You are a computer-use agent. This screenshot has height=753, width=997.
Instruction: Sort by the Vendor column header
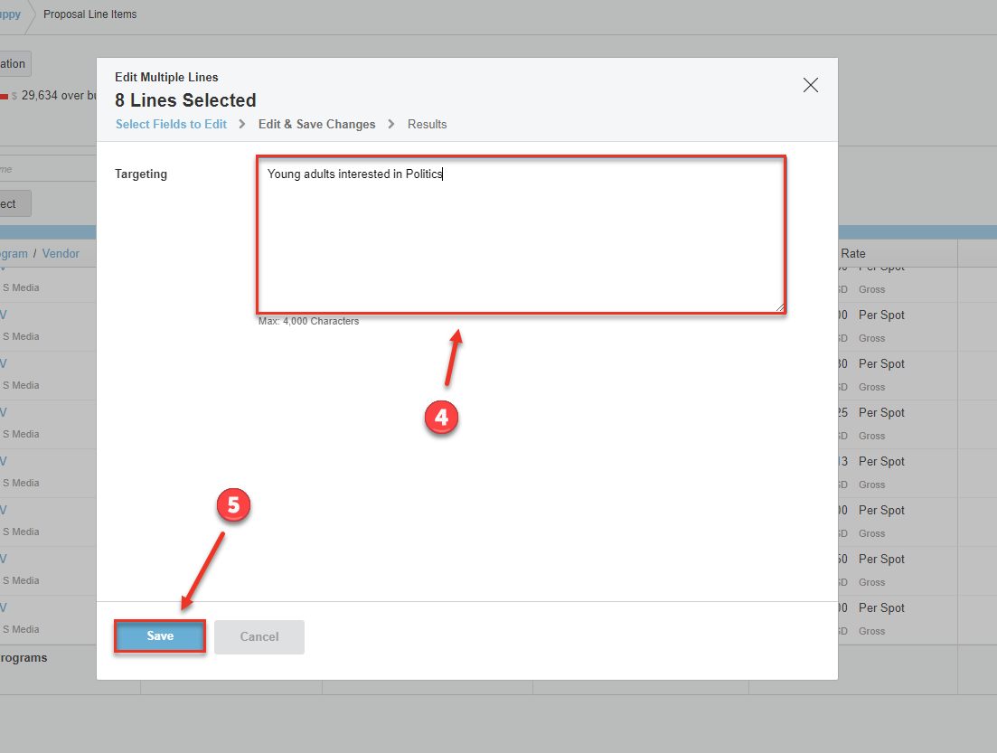(61, 254)
